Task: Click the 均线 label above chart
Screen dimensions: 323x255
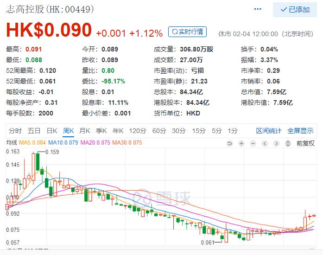Action: click(x=11, y=143)
